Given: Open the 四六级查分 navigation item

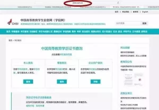Looking at the screenshot, I should 107,32.
